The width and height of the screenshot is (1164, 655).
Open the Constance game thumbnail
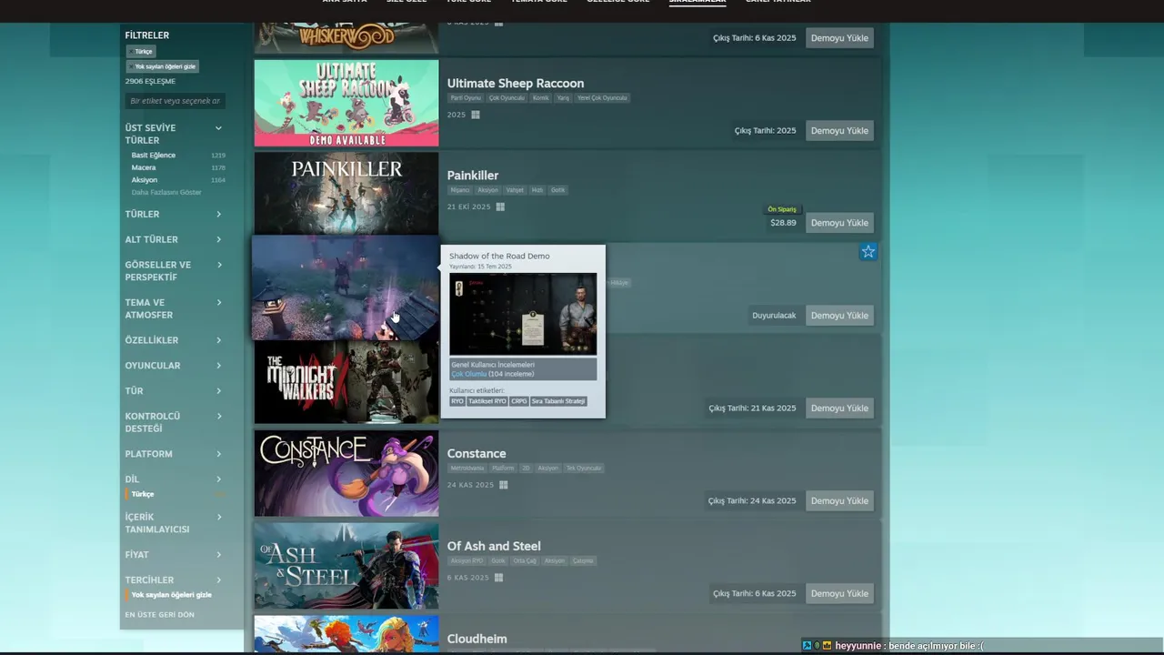pos(346,473)
